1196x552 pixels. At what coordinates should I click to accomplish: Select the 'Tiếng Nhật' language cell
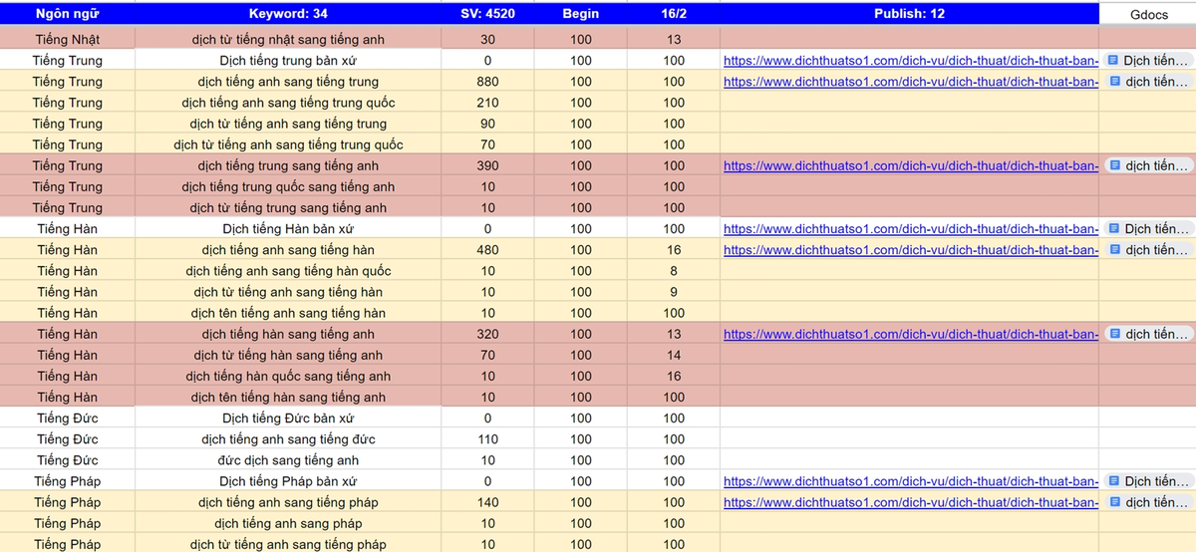click(67, 40)
